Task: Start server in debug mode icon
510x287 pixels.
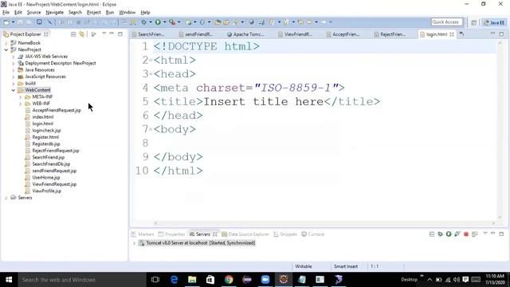Action: [440, 234]
